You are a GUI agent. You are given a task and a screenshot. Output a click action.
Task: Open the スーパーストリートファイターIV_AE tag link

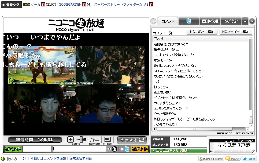[121, 5]
